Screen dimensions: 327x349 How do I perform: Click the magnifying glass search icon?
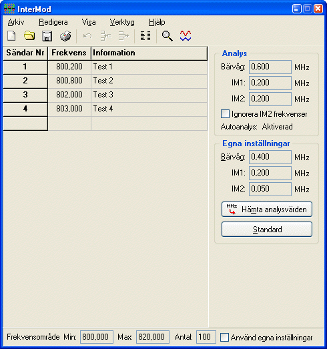pos(168,36)
